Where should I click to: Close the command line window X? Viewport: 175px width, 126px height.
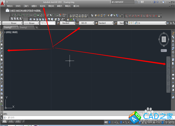click(1, 114)
